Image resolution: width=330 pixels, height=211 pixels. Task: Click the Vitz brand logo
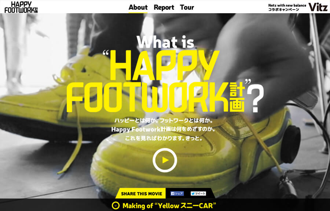tap(318, 7)
